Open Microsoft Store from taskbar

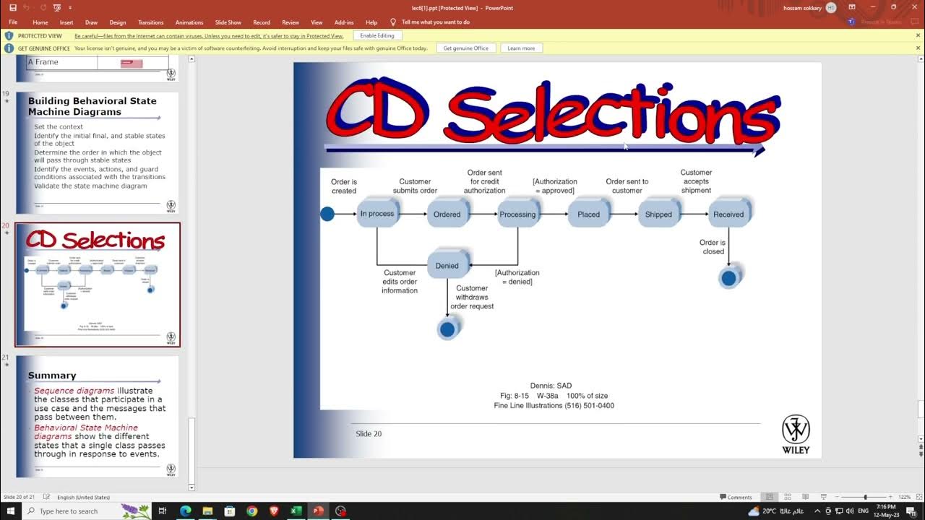[x=229, y=511]
